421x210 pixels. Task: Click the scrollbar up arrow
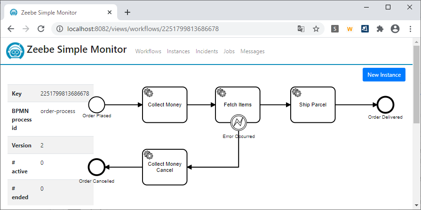[x=416, y=42]
